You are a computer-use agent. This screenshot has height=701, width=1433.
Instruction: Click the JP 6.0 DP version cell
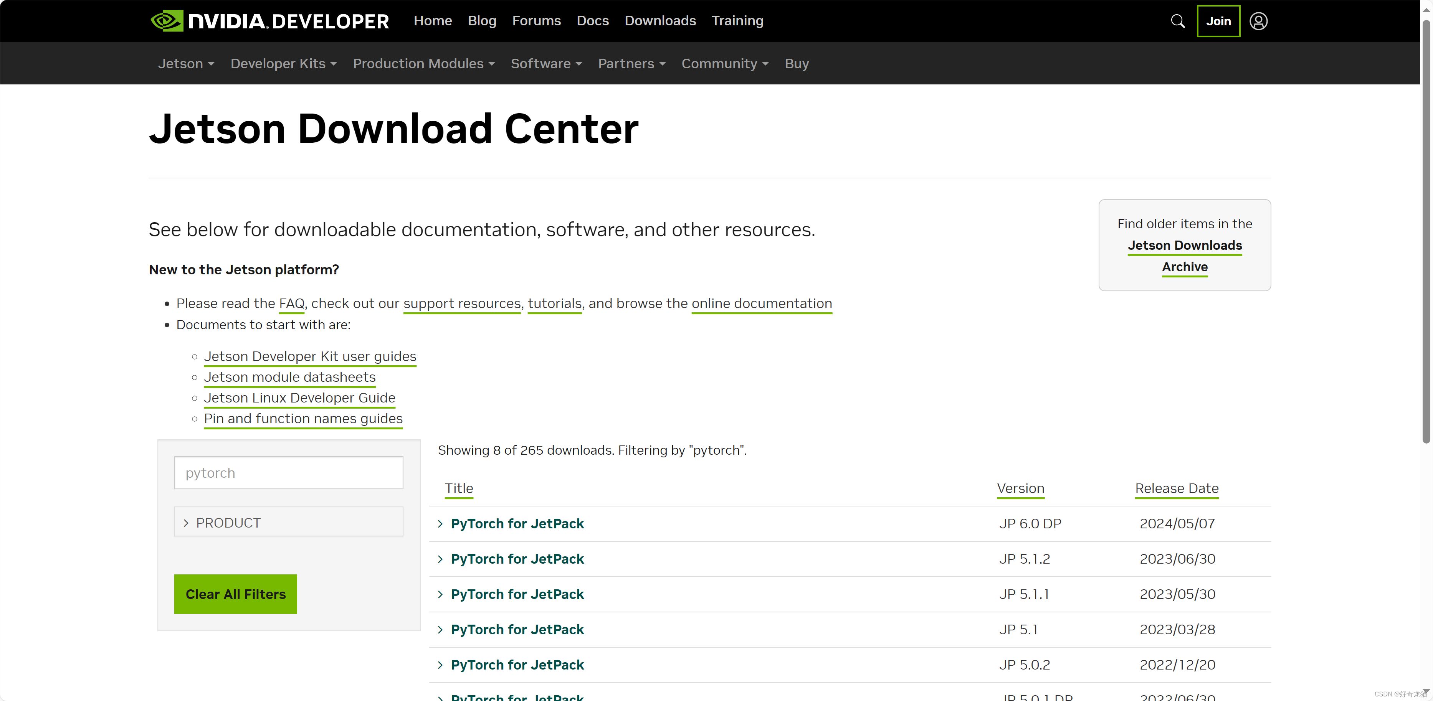click(x=1030, y=524)
